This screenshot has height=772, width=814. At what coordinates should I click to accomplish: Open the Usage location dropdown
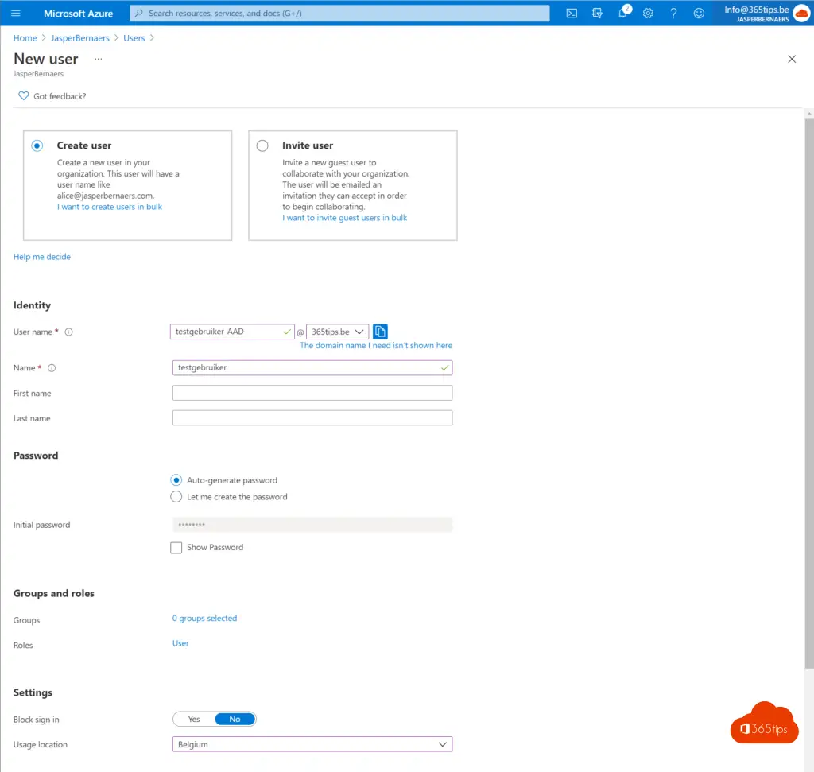(312, 744)
